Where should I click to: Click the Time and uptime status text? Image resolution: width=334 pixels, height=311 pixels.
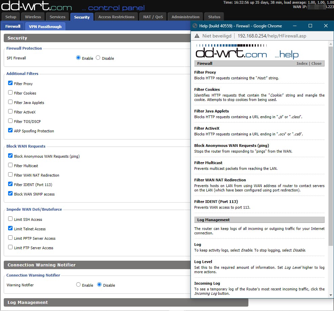click(x=279, y=3)
